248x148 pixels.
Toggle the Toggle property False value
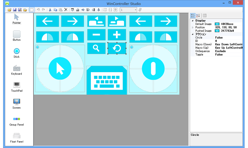tap(219, 55)
